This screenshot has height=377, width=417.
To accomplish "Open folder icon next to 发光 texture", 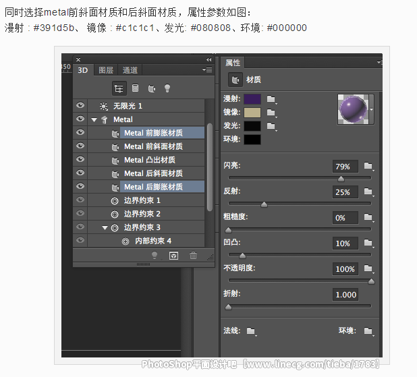I will pos(271,125).
